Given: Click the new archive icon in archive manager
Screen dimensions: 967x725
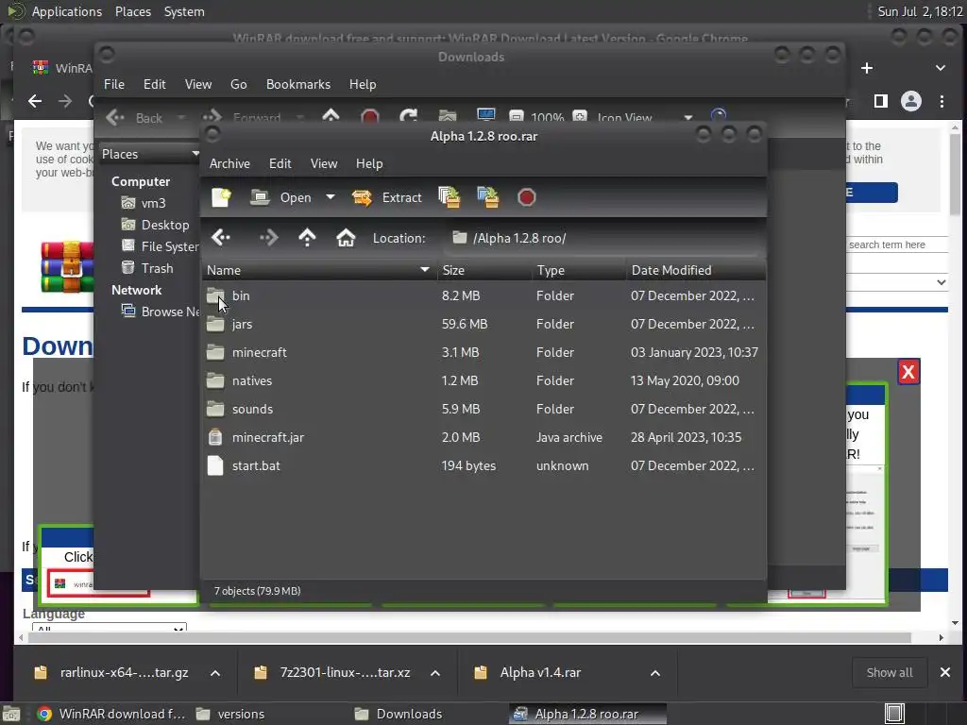Looking at the screenshot, I should click(221, 197).
